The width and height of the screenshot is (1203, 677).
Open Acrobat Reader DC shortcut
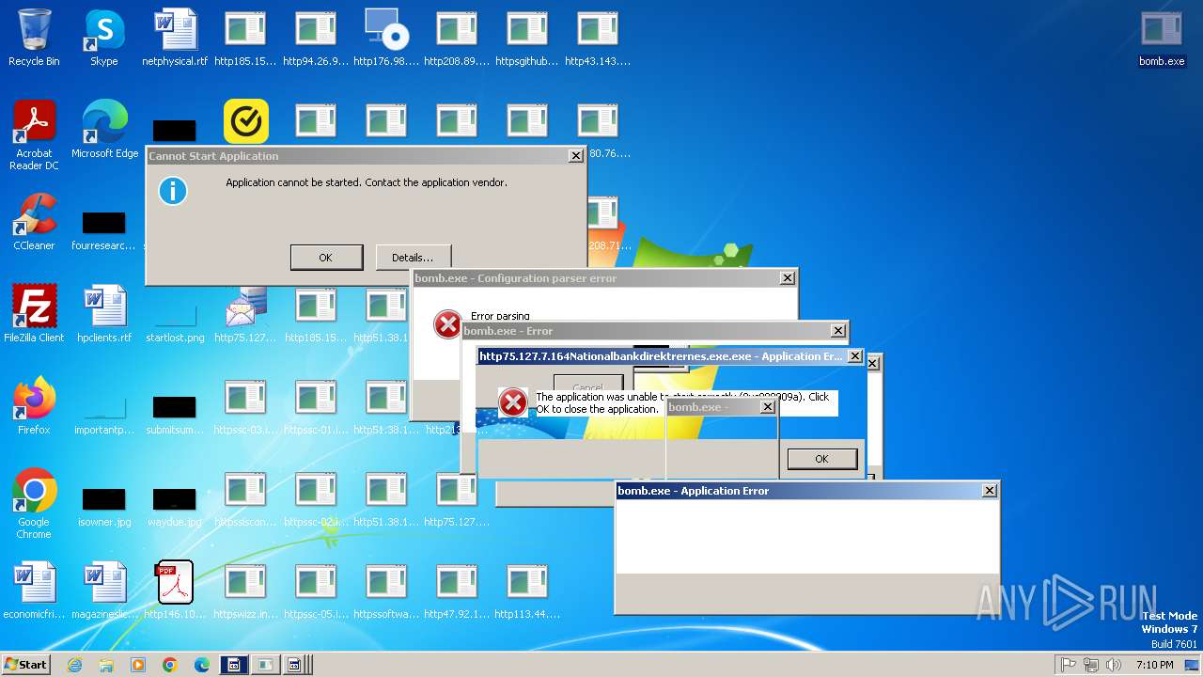[34, 135]
